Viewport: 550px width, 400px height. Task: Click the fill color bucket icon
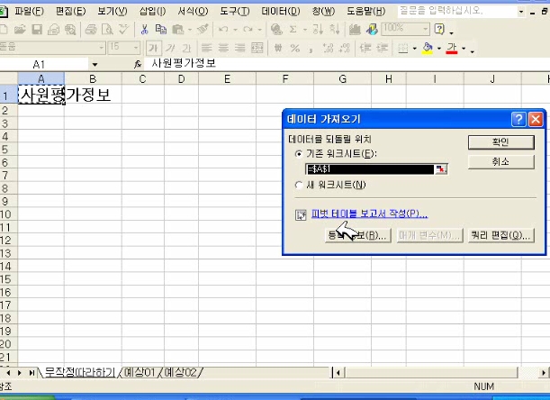tap(428, 48)
